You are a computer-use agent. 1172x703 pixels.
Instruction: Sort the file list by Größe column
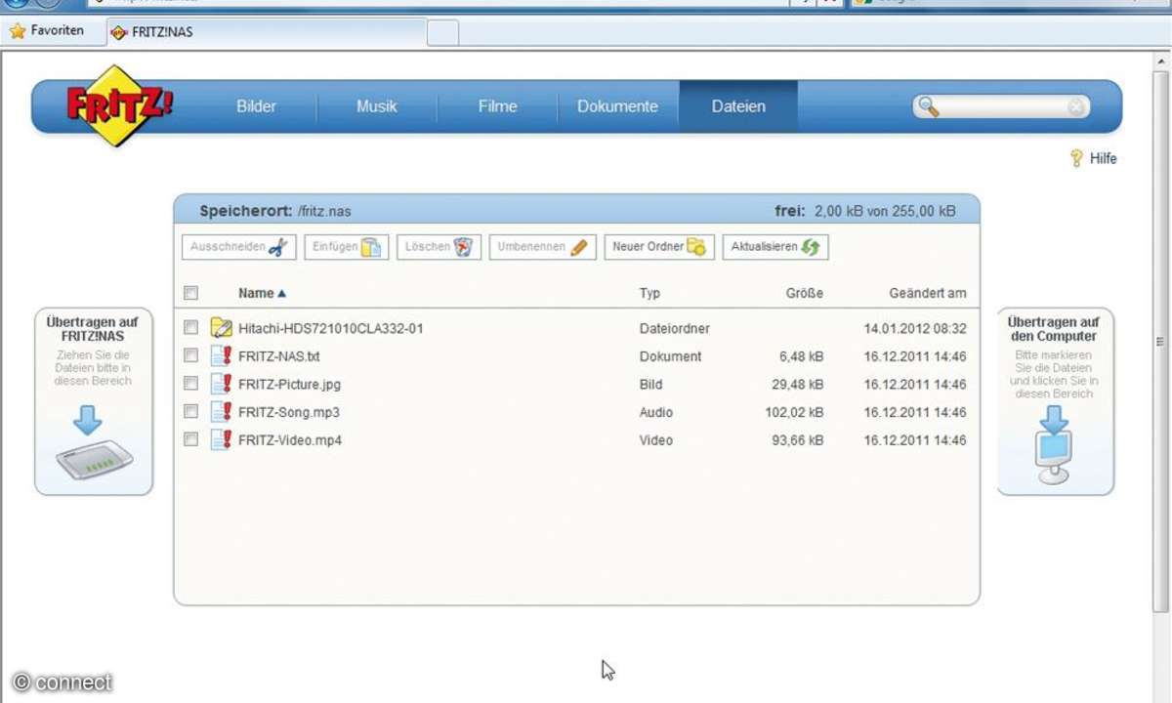805,293
